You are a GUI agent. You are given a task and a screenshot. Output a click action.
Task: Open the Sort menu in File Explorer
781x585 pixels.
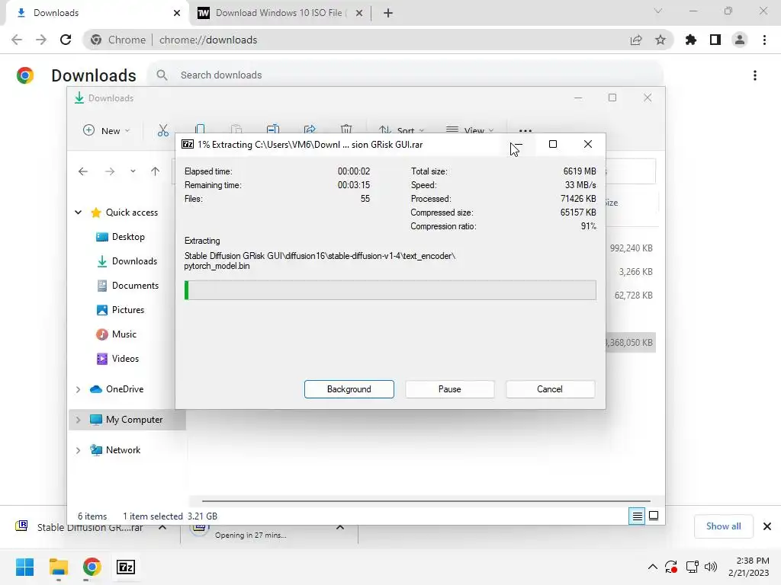pos(401,130)
